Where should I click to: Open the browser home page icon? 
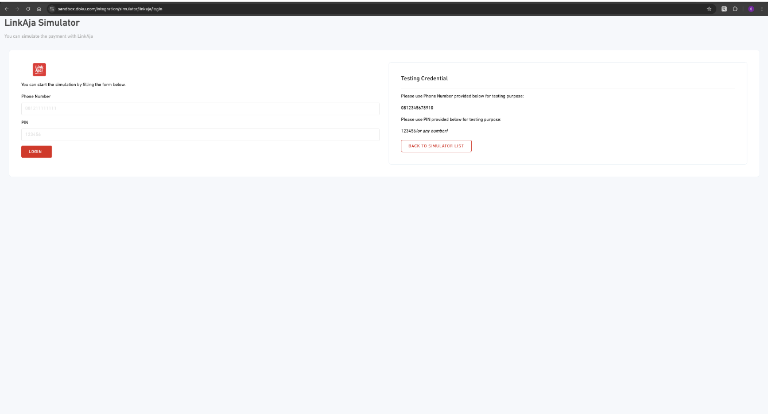coord(39,9)
